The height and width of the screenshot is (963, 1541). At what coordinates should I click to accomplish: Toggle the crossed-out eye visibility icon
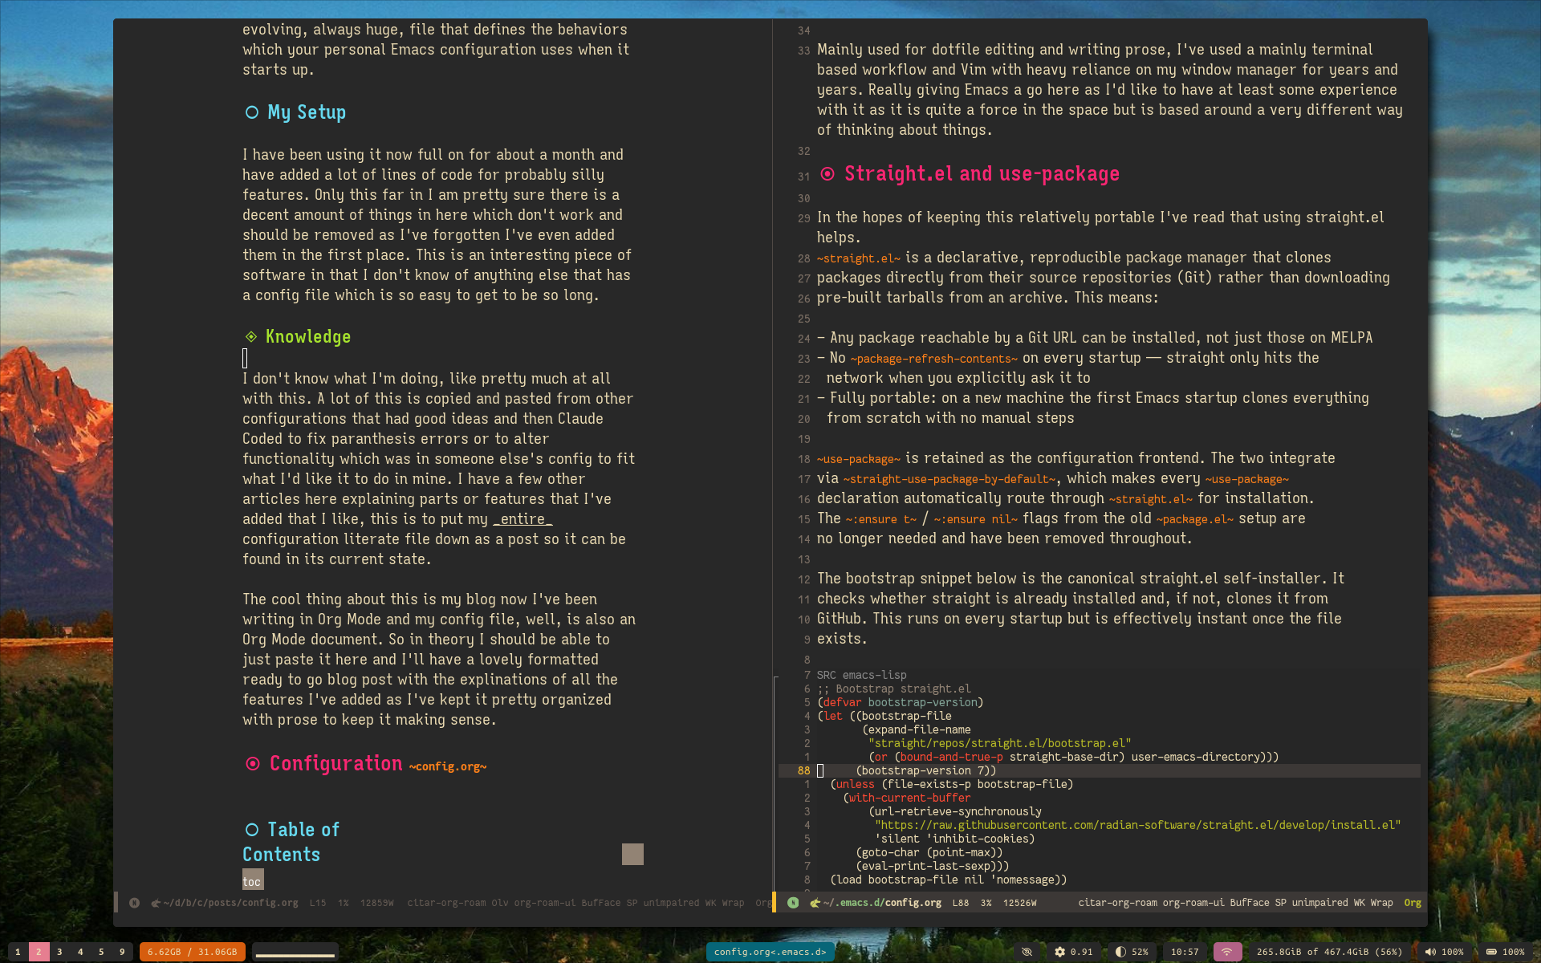[1027, 952]
